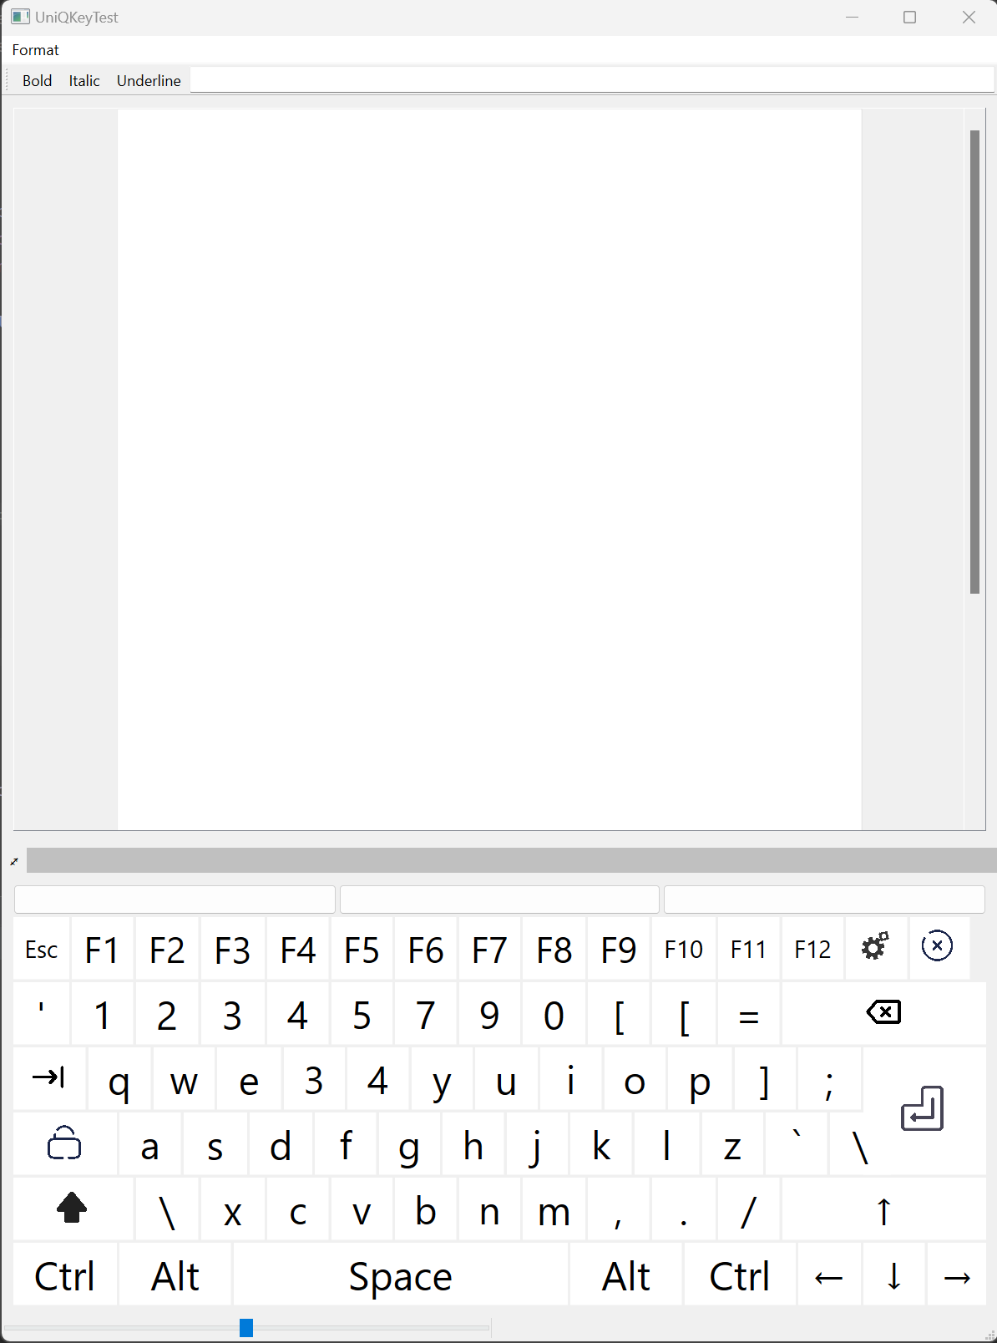Image resolution: width=997 pixels, height=1343 pixels.
Task: Click the blue slider handle at bottom
Action: click(x=246, y=1327)
